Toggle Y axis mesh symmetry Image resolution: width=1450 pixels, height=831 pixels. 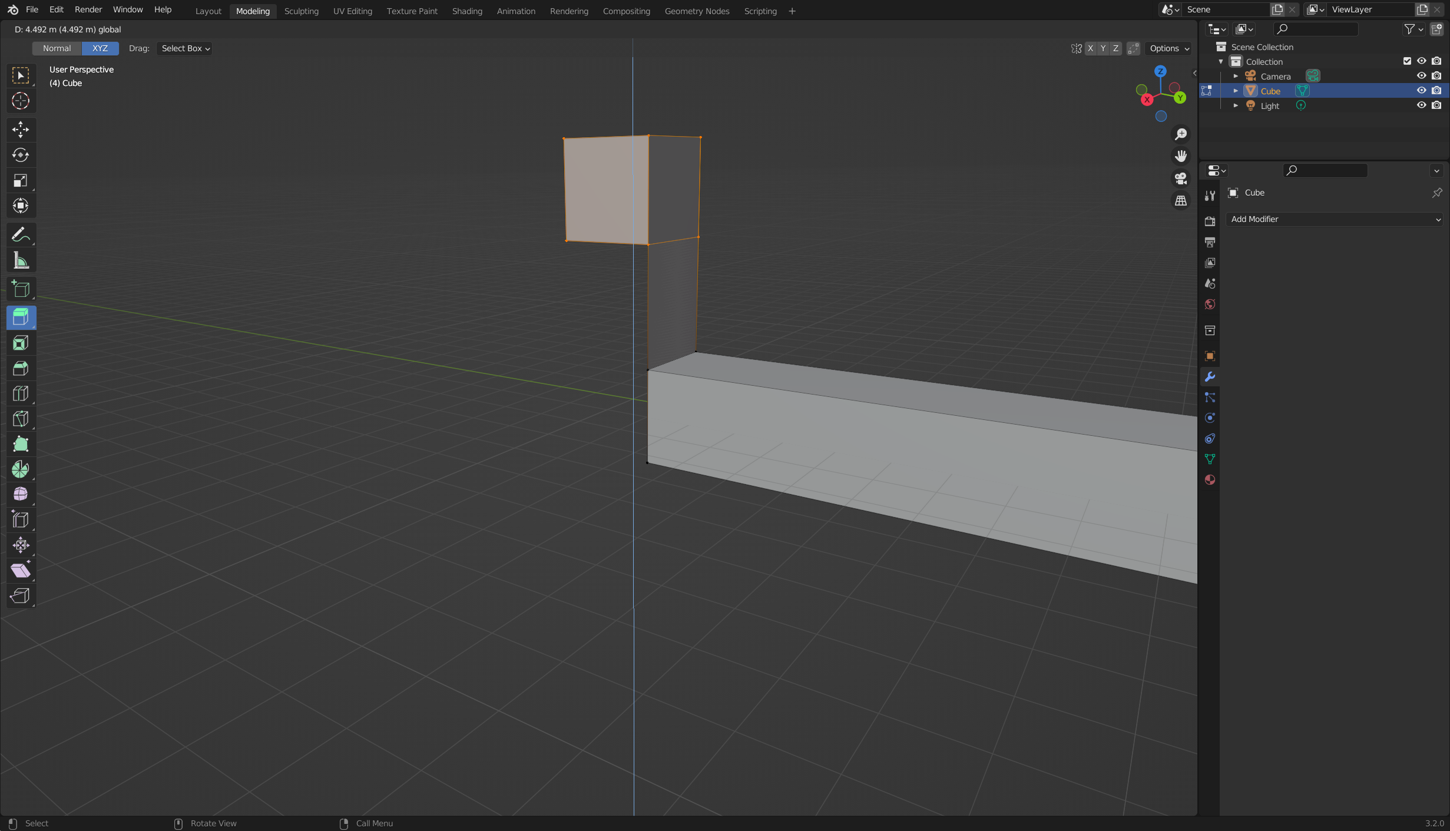coord(1103,48)
